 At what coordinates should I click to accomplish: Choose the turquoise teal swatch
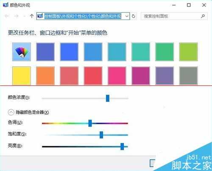click(x=141, y=52)
